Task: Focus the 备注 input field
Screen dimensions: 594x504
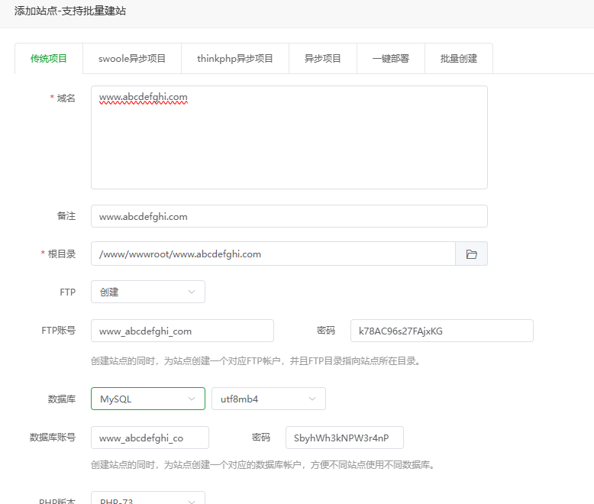Action: (x=289, y=216)
